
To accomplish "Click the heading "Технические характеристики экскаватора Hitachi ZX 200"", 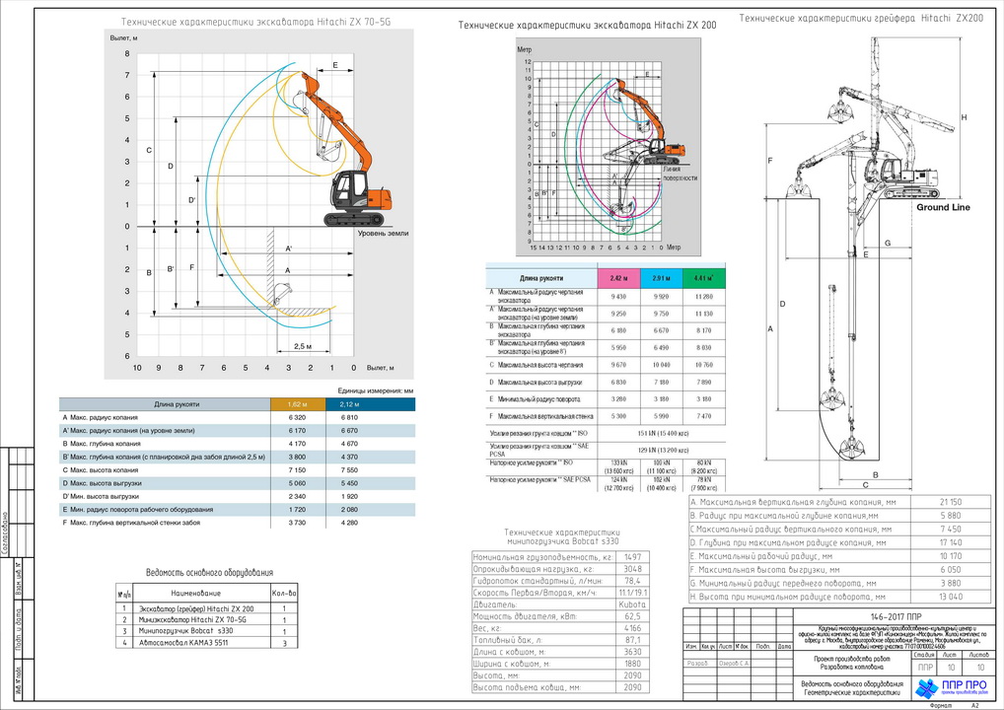I will 587,26.
